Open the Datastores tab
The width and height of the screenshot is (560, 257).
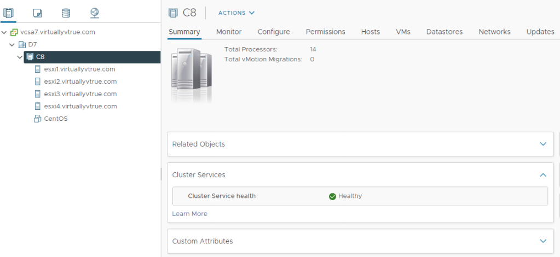click(x=444, y=32)
